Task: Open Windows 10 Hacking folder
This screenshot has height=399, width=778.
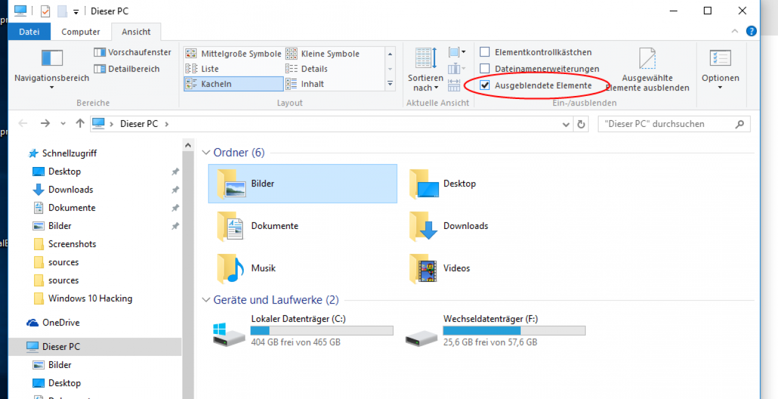Action: [x=90, y=299]
